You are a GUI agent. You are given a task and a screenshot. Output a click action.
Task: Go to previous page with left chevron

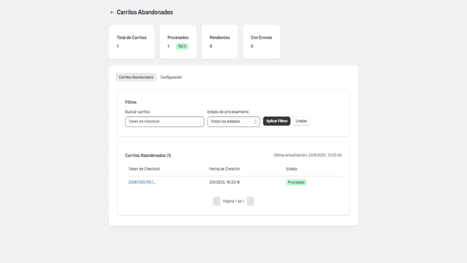[x=217, y=201]
